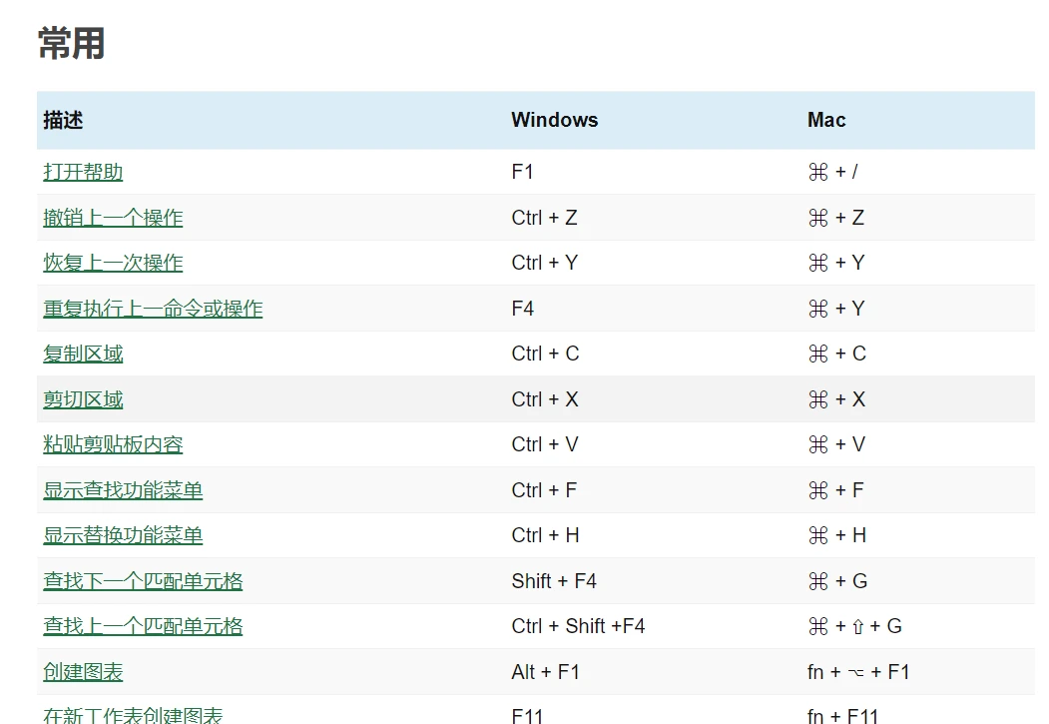
Task: Select the 查找上一个匹配单元格 link
Action: (143, 626)
